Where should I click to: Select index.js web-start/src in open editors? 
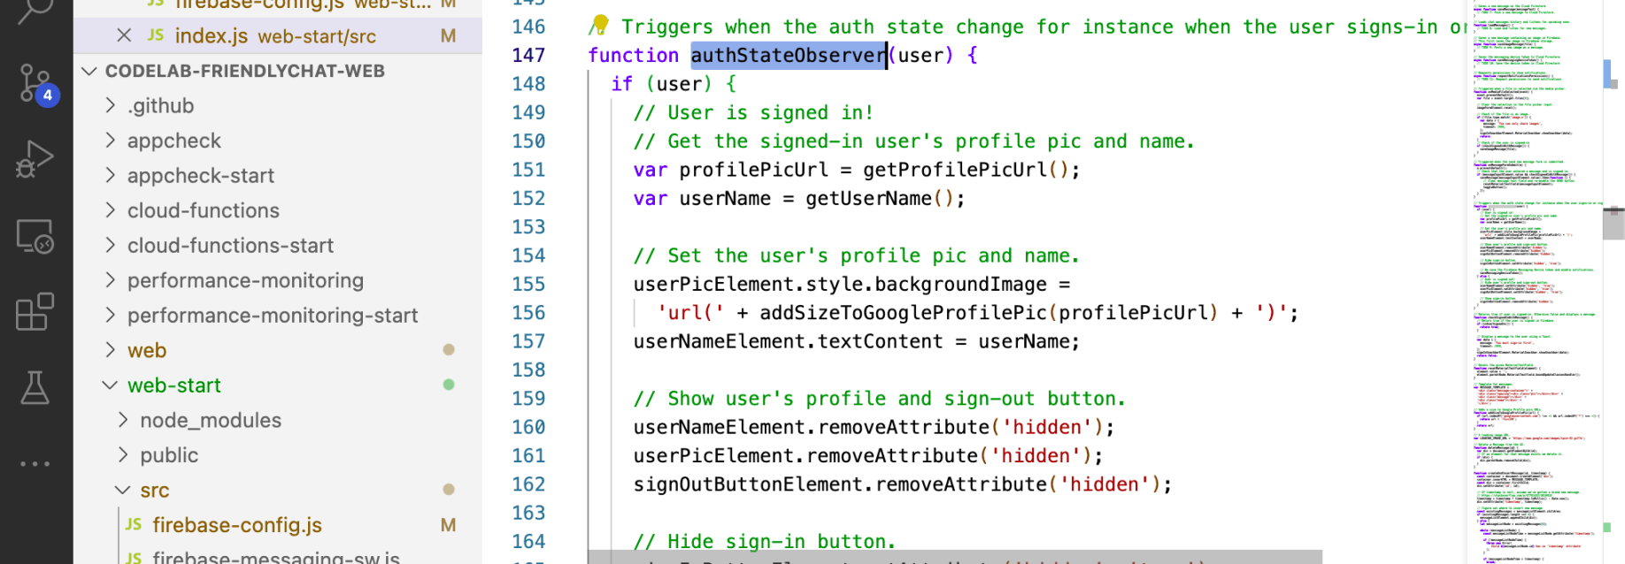278,35
